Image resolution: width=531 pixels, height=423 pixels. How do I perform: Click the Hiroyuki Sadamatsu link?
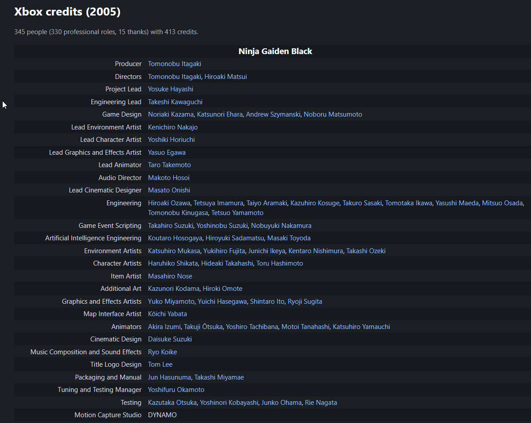coord(234,238)
